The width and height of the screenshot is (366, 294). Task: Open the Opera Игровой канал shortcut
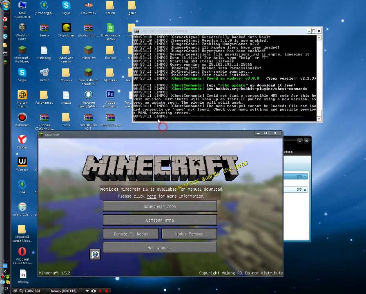tap(22, 256)
